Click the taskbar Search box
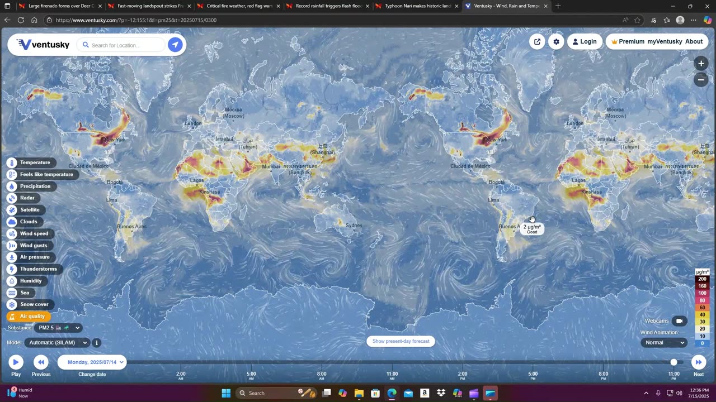The image size is (716, 402). 277,393
